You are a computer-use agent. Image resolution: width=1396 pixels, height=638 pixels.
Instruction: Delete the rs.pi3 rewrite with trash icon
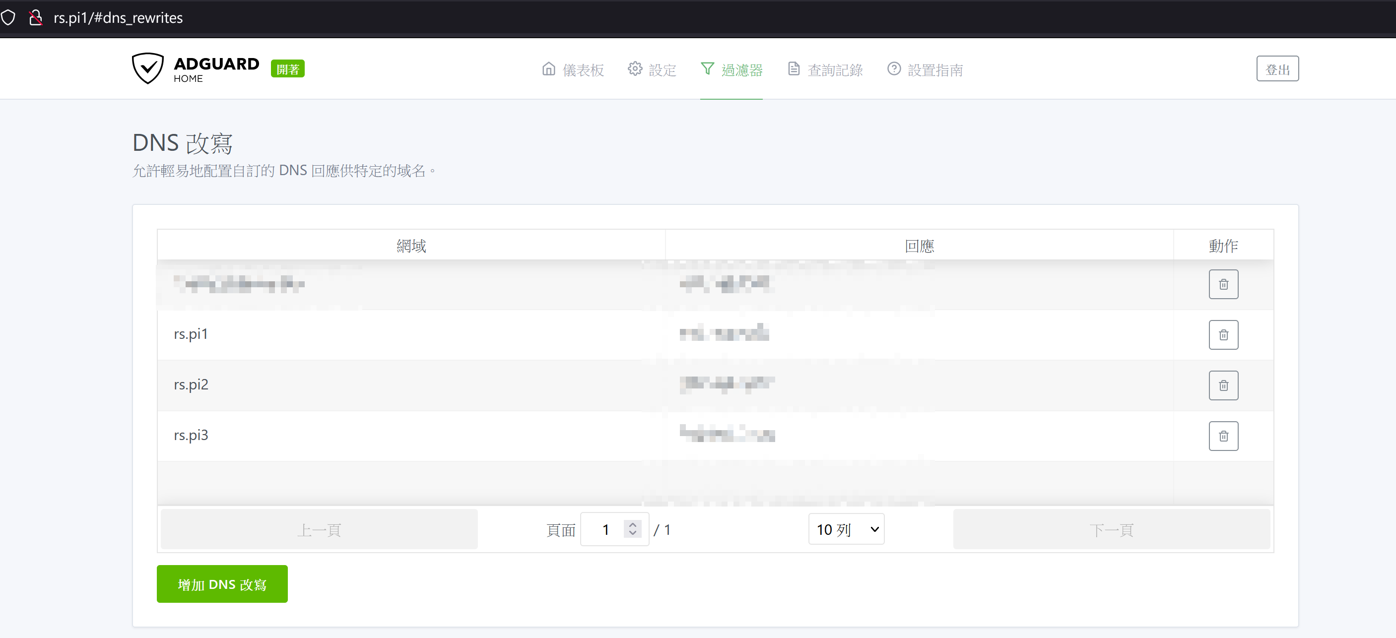(1223, 436)
